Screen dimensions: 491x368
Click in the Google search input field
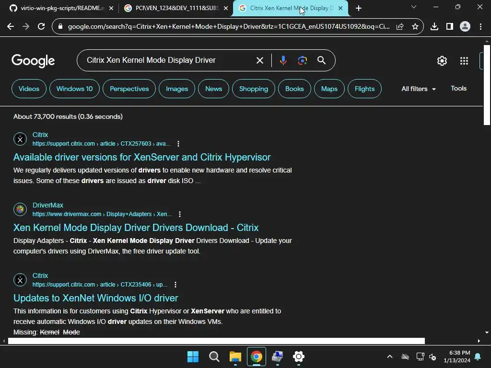169,60
